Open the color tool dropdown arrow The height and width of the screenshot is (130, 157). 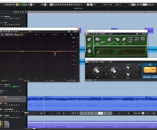tap(85, 5)
